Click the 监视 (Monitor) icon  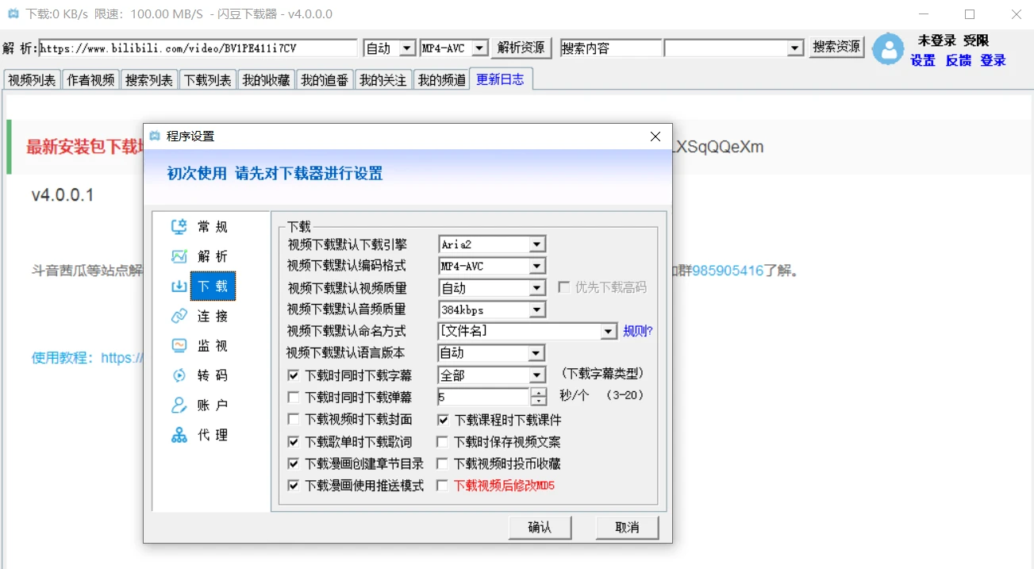(179, 346)
